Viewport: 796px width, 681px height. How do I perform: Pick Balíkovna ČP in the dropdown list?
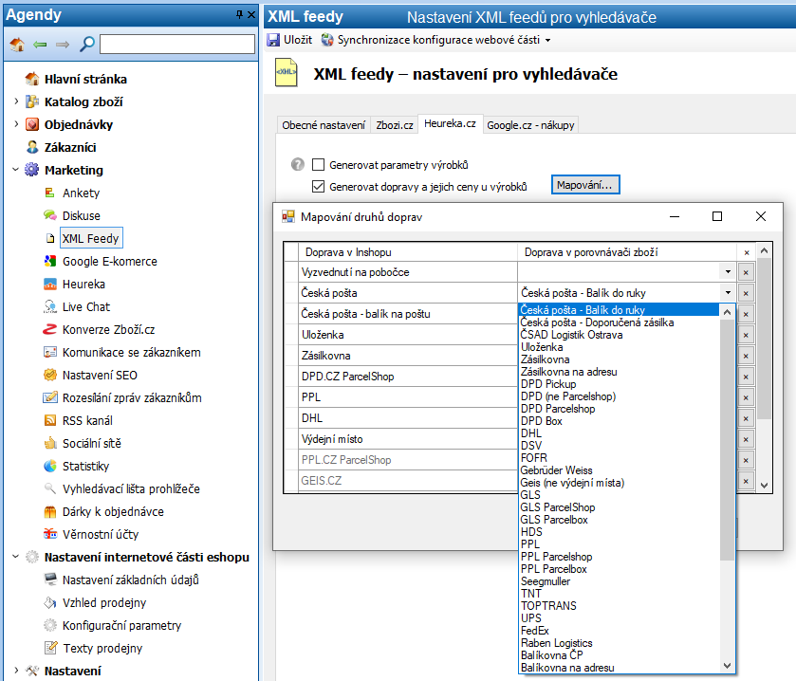pos(551,655)
